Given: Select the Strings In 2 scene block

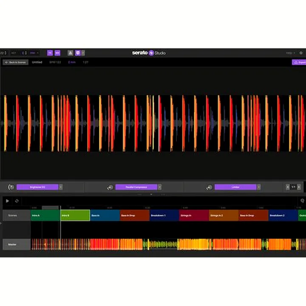Looking at the screenshot, I should click(x=224, y=215).
